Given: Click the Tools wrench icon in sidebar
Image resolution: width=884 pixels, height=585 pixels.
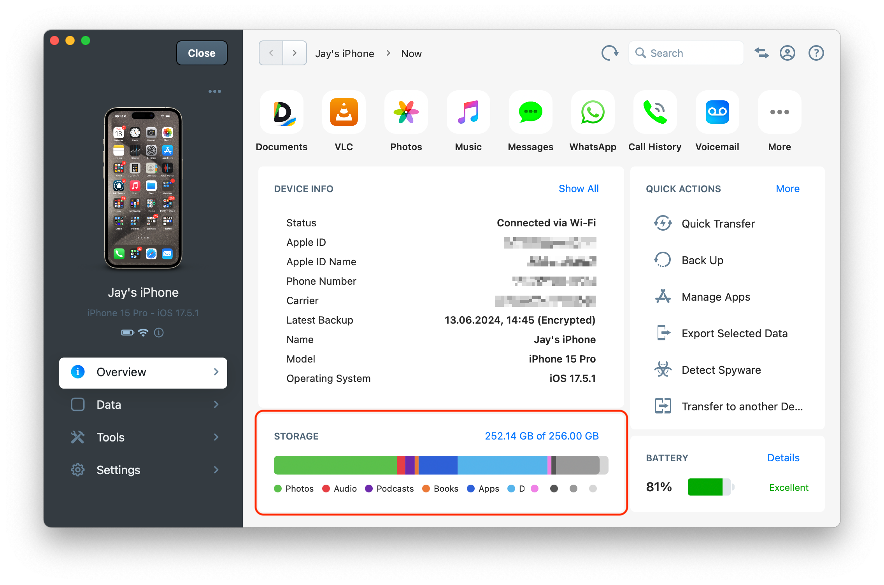Looking at the screenshot, I should coord(78,437).
